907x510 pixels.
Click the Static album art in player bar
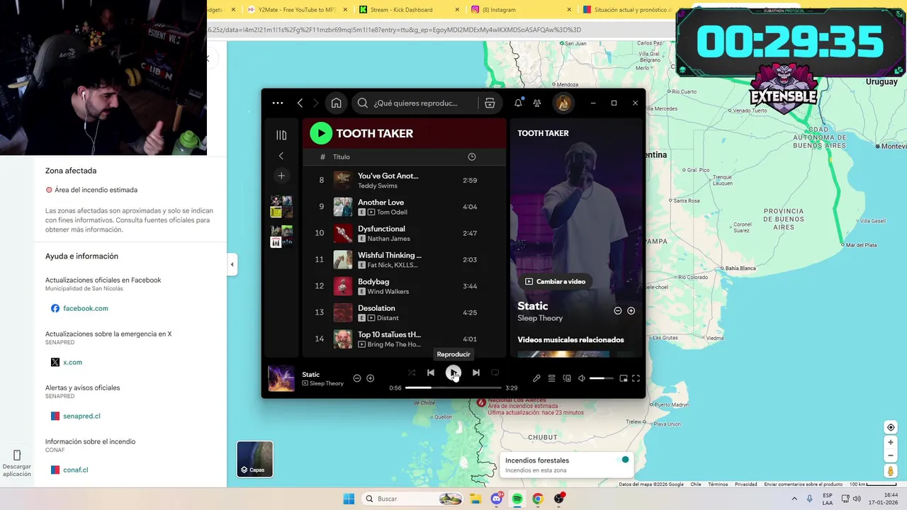pyautogui.click(x=281, y=378)
